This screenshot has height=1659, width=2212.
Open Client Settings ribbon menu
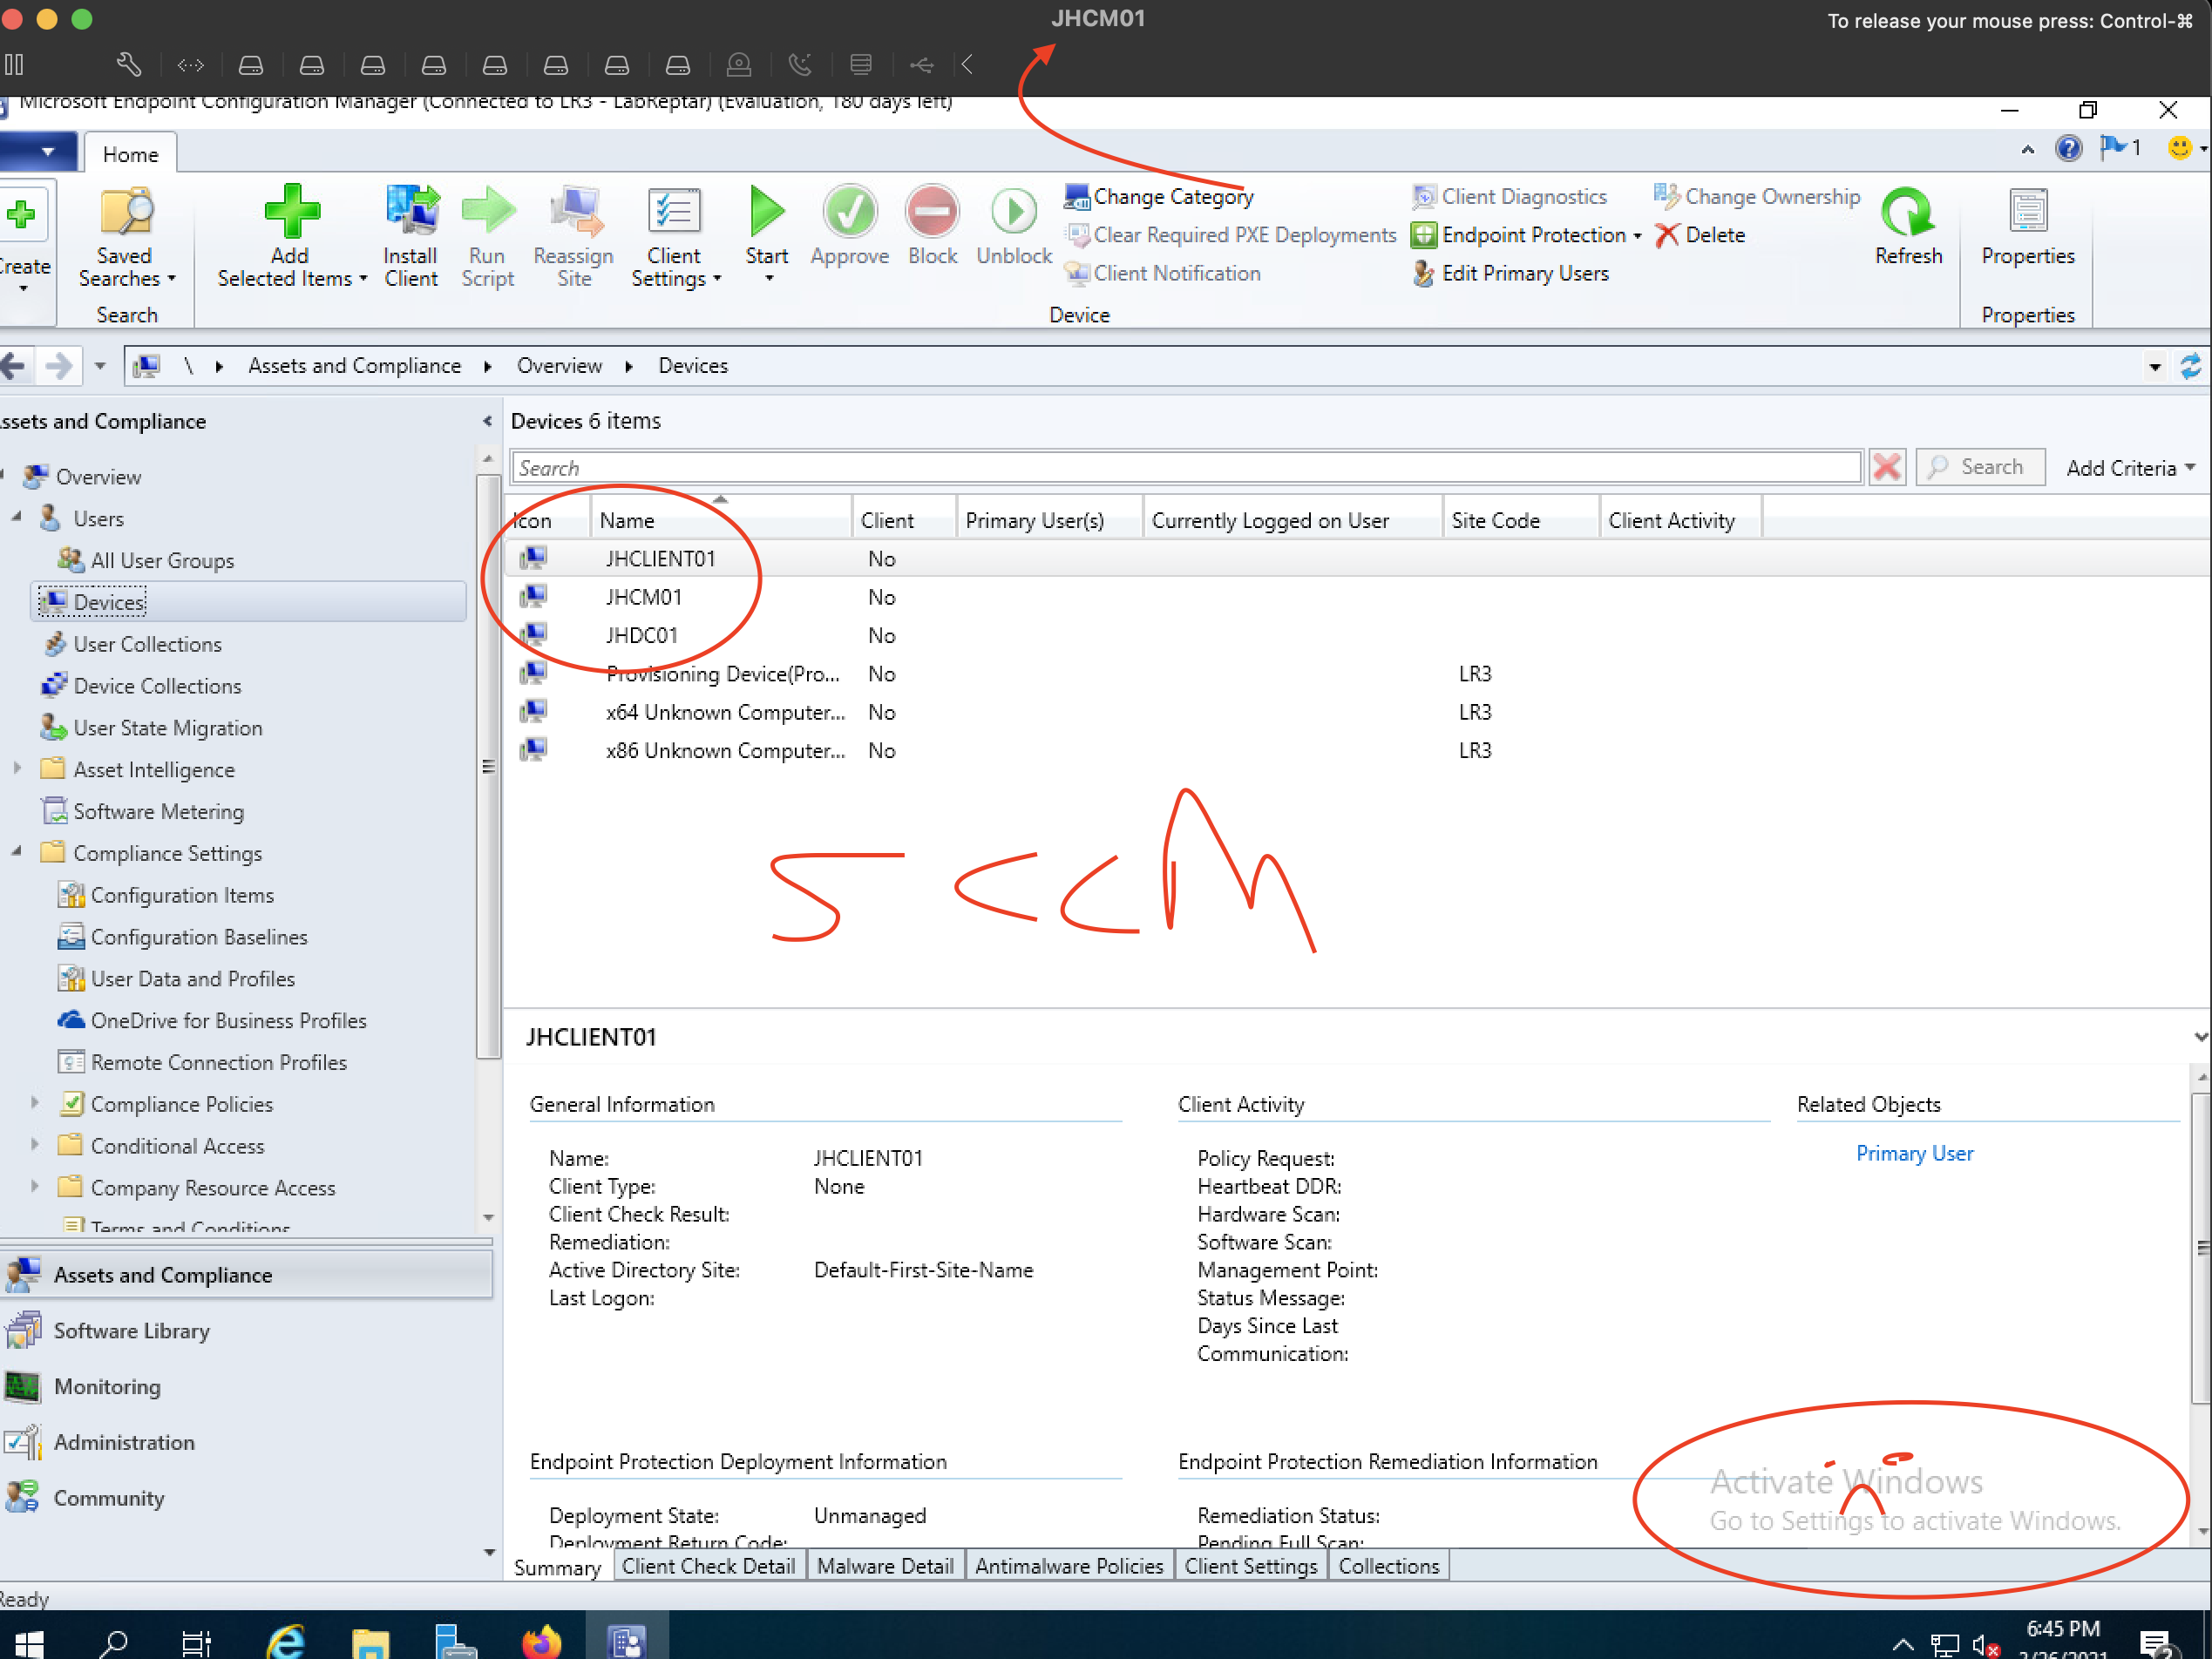[x=675, y=238]
